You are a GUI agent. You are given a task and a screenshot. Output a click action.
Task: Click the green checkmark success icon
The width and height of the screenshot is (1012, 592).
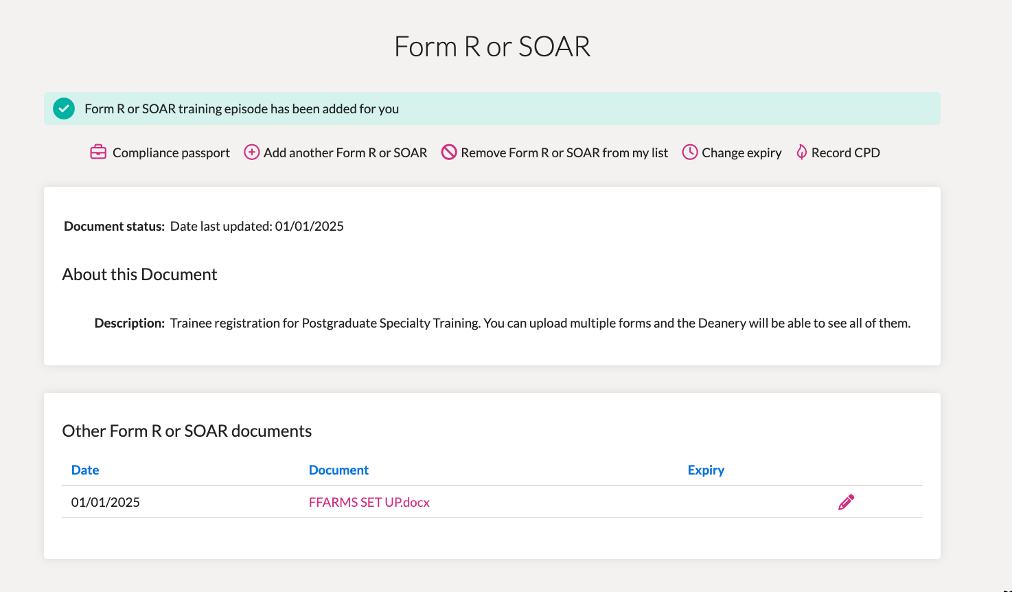pyautogui.click(x=64, y=109)
